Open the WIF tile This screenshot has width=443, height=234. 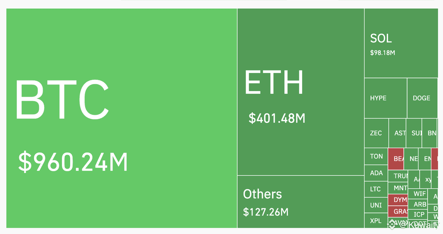418,194
